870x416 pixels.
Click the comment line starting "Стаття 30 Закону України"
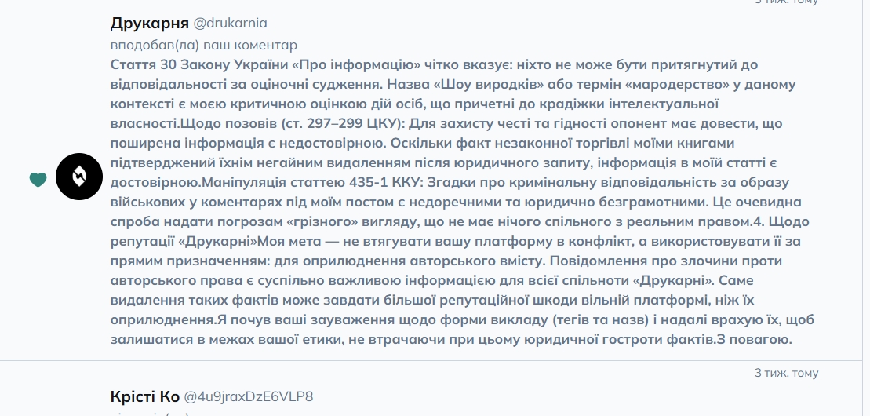click(434, 64)
